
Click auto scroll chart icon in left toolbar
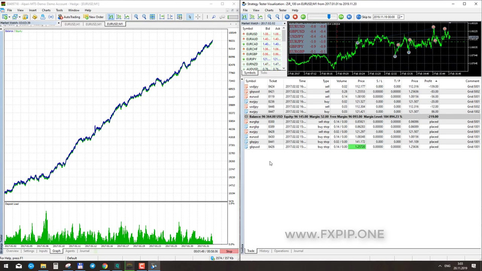162,17
